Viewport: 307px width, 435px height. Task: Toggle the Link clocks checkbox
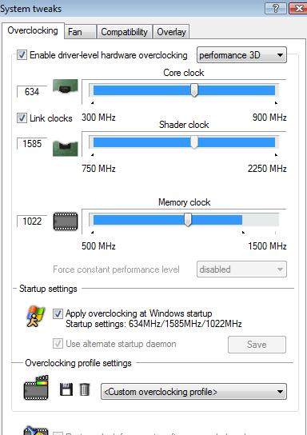(22, 118)
